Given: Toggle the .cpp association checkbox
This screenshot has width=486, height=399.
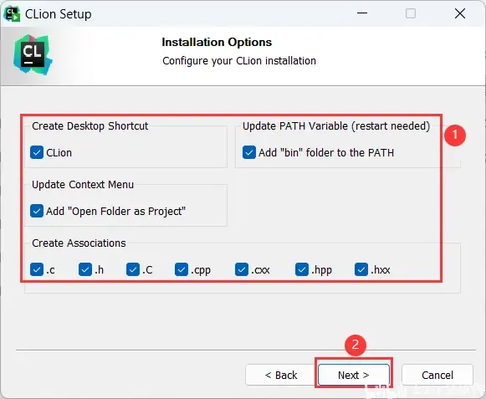Looking at the screenshot, I should pyautogui.click(x=182, y=269).
